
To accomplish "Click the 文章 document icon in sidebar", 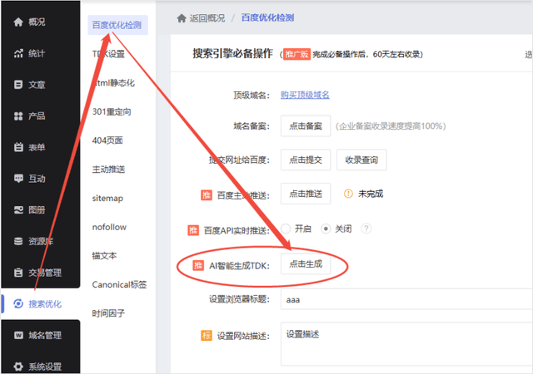I will tap(18, 84).
